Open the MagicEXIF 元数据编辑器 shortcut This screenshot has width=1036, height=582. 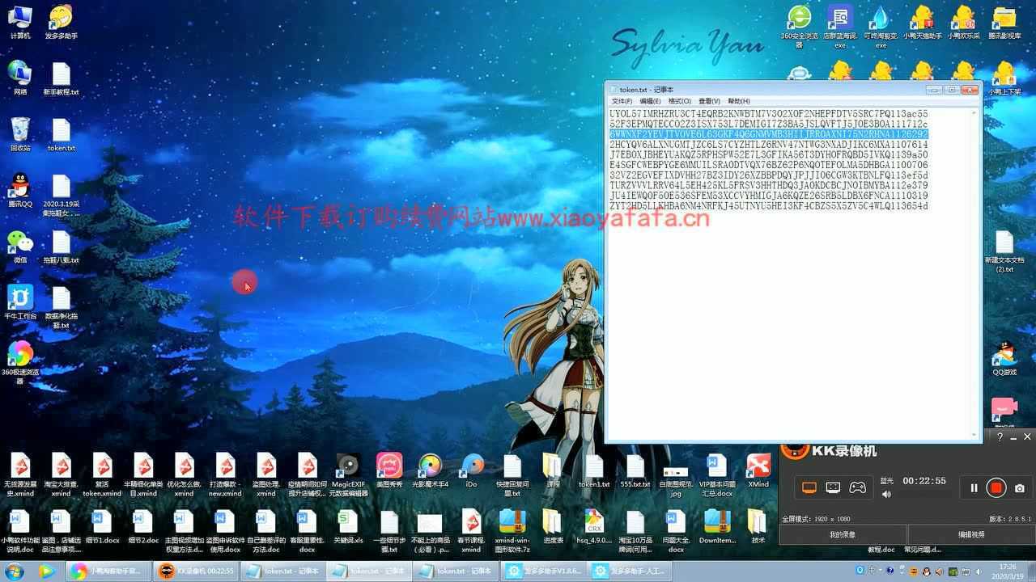click(349, 475)
